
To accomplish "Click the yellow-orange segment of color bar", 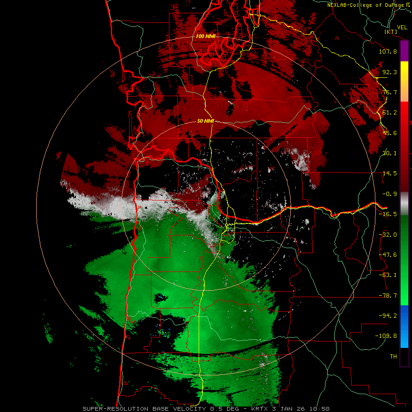I will (404, 81).
